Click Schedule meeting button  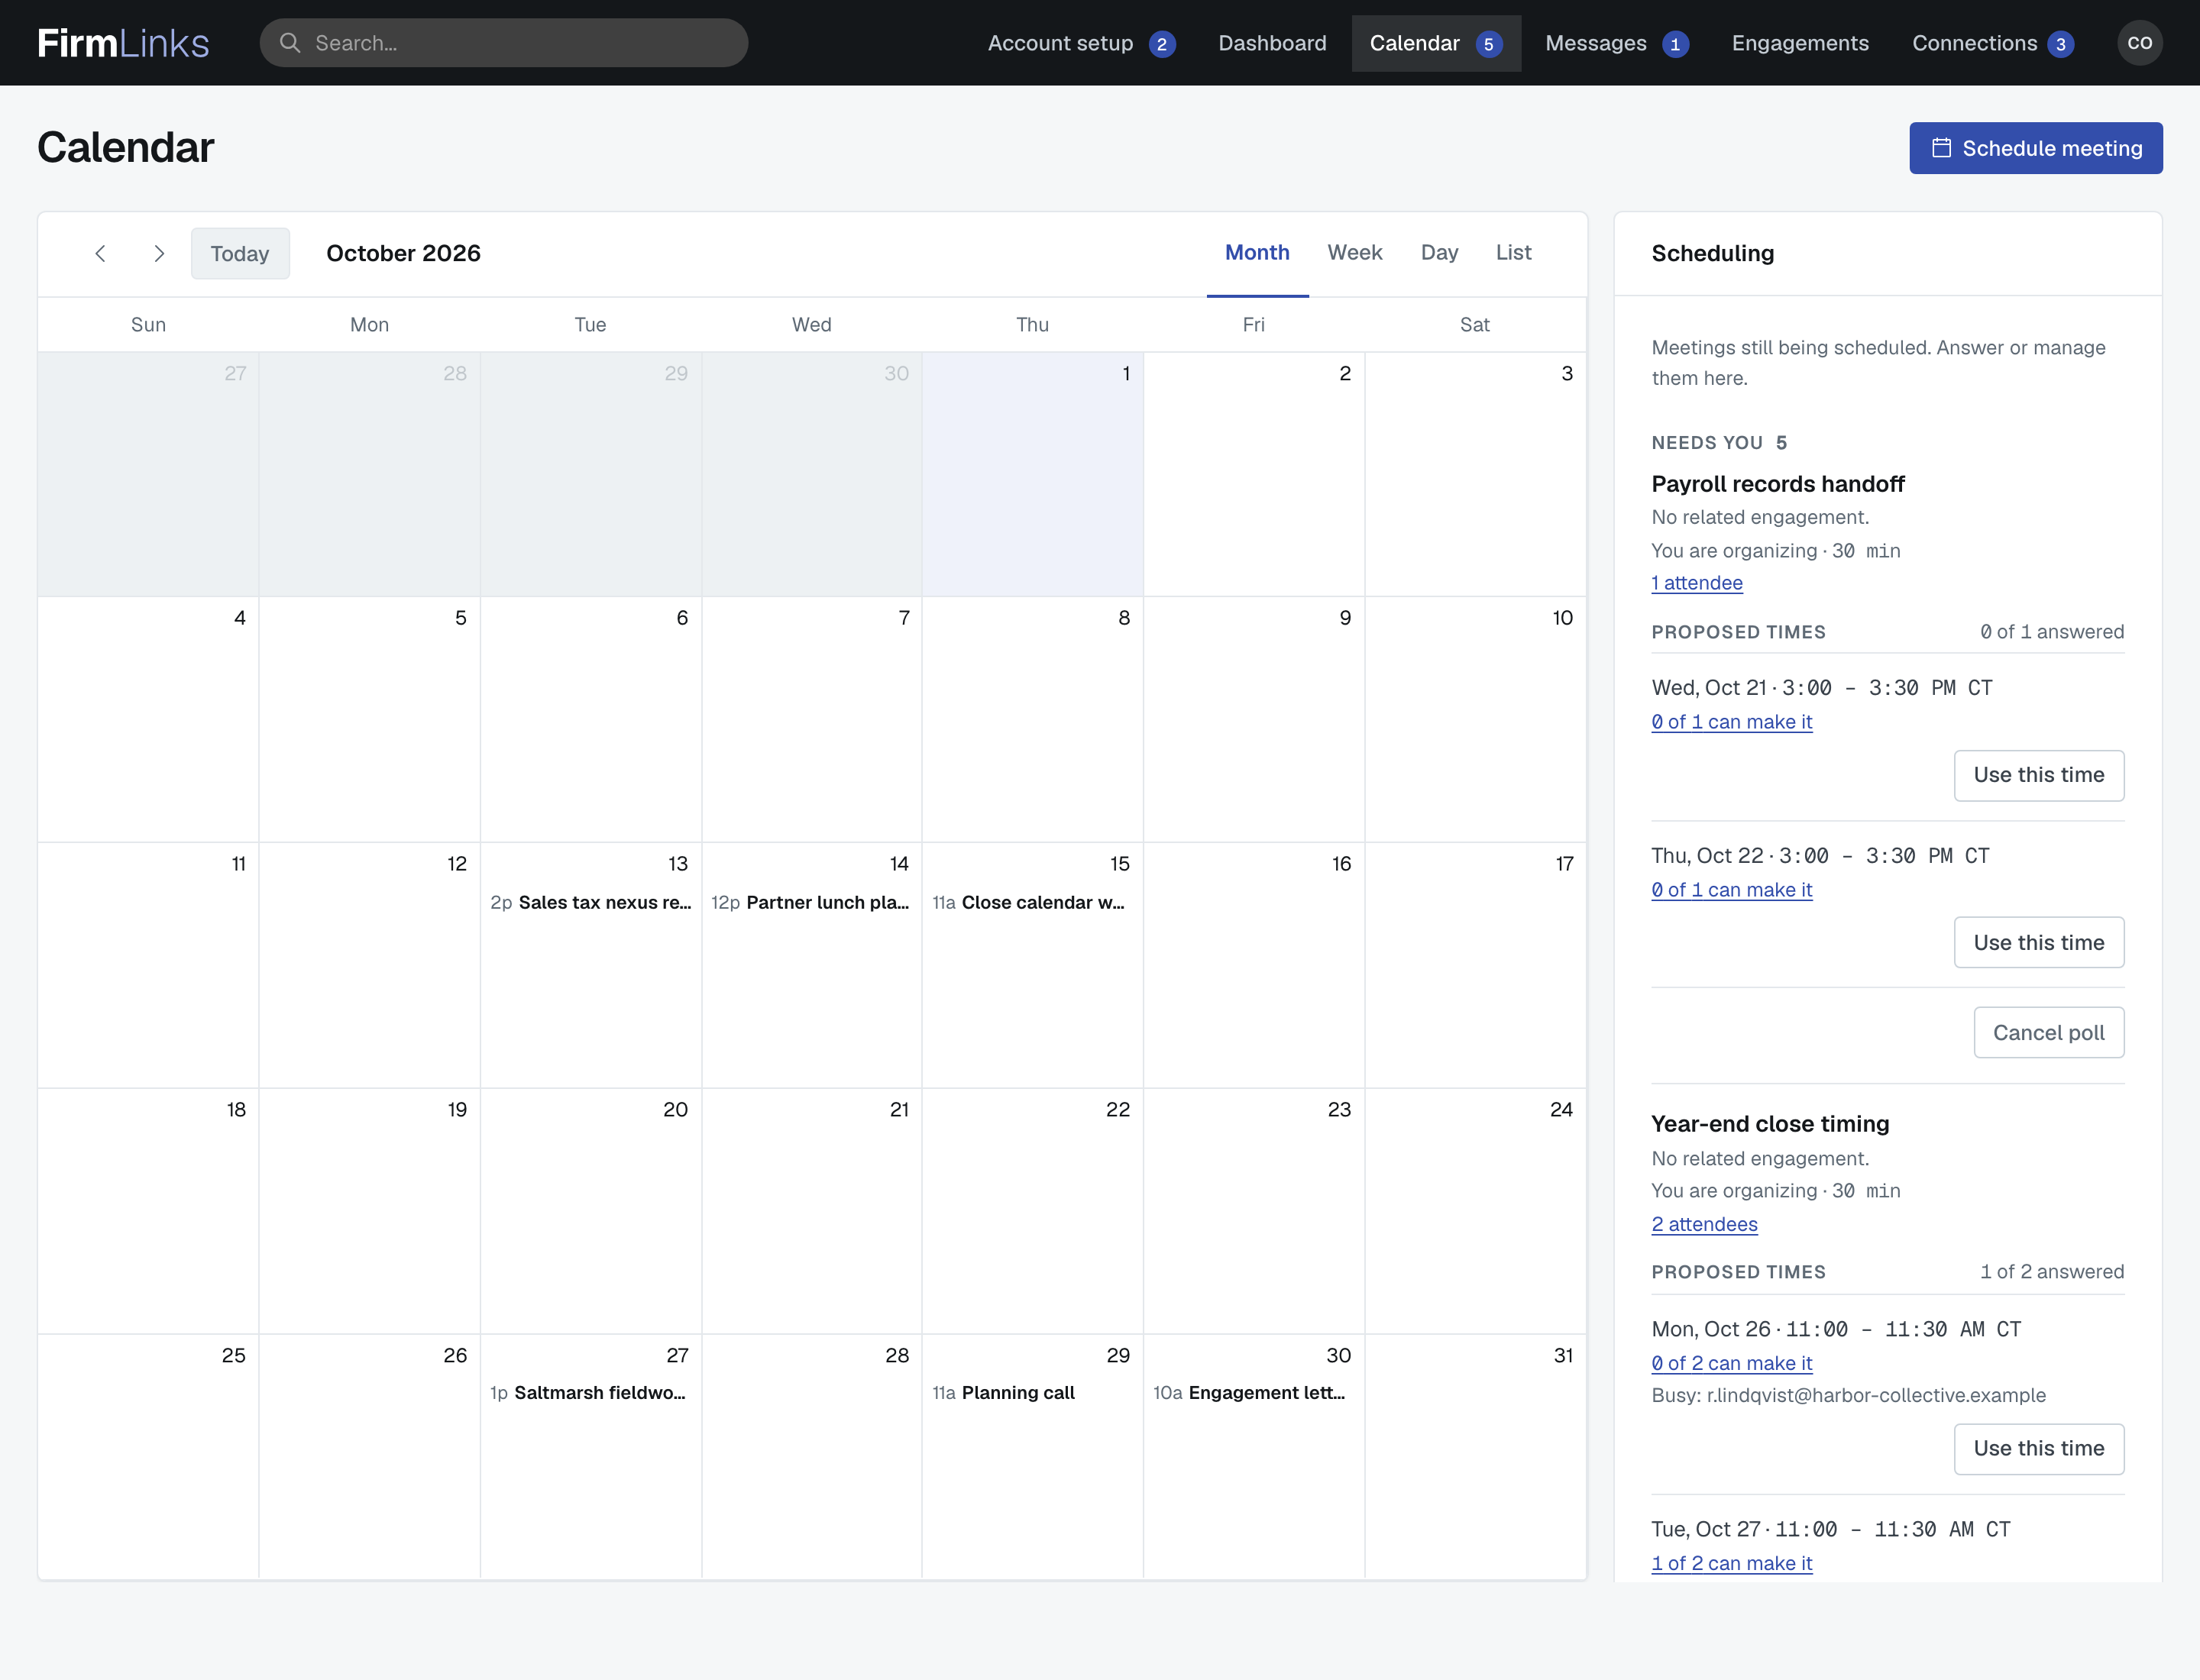pyautogui.click(x=2035, y=148)
